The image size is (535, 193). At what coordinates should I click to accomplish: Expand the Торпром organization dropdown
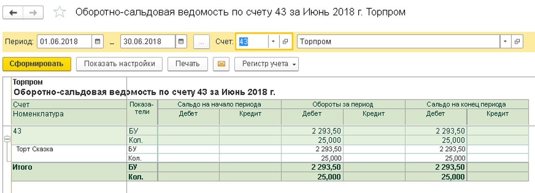coord(505,42)
